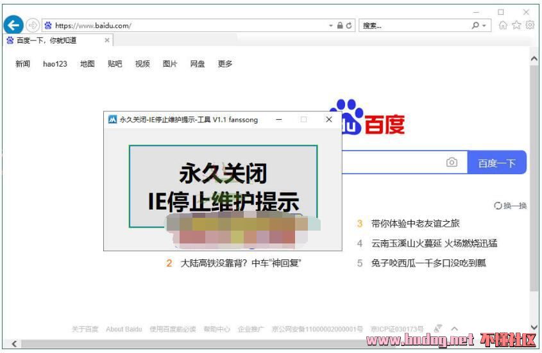542x353 pixels.
Task: Open the 视频 link
Action: click(142, 64)
